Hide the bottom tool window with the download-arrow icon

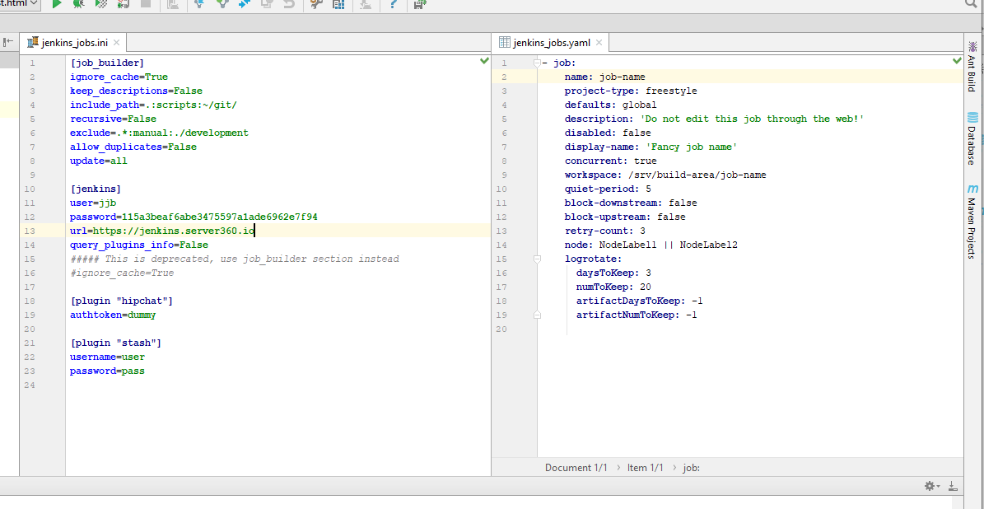[953, 486]
